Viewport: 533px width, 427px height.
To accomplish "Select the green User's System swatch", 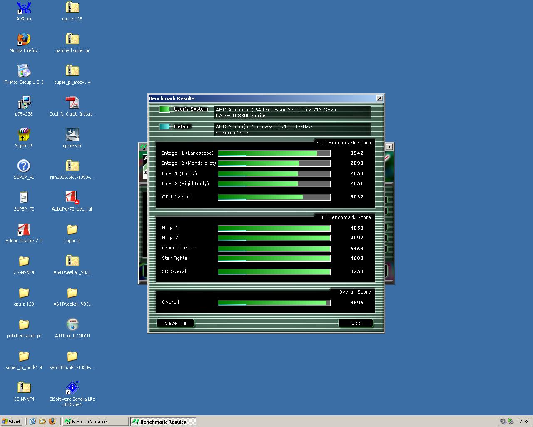I will (165, 109).
